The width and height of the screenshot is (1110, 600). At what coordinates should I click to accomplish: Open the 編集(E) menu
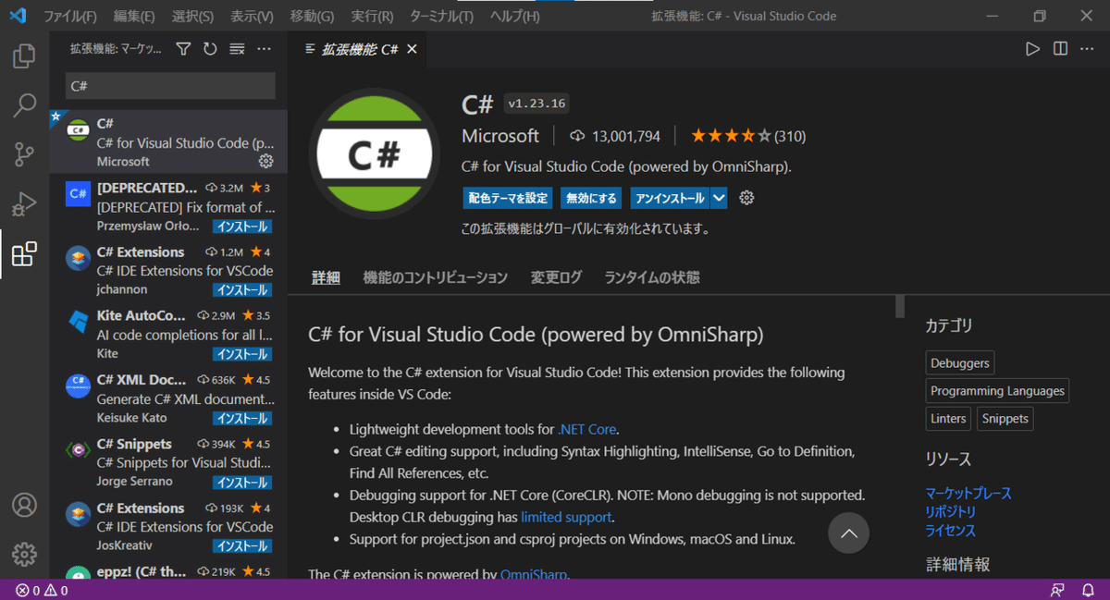(x=134, y=16)
